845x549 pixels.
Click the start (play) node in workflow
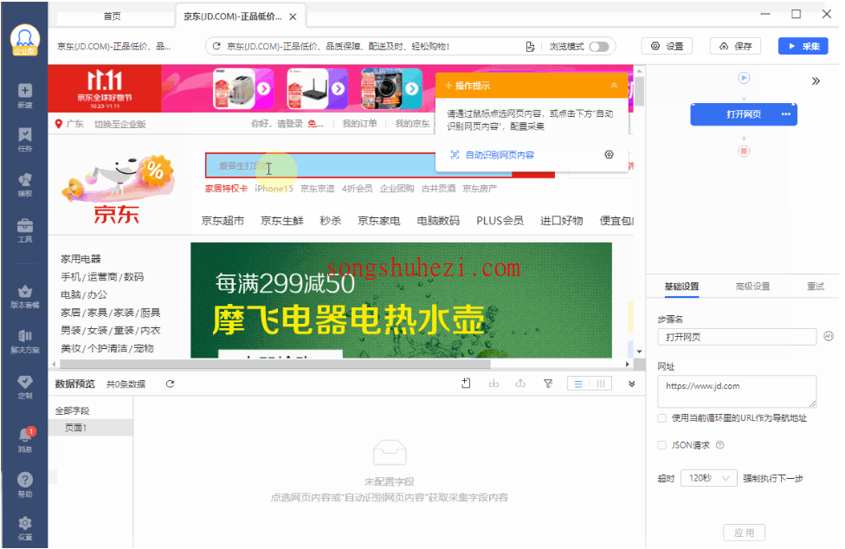pyautogui.click(x=744, y=78)
